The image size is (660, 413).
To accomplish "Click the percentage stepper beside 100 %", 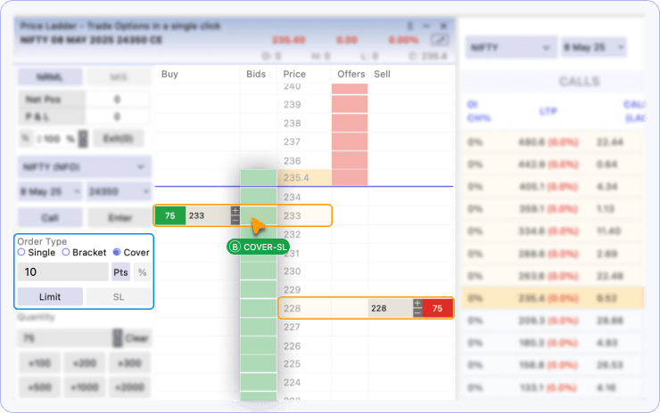I will click(x=83, y=139).
